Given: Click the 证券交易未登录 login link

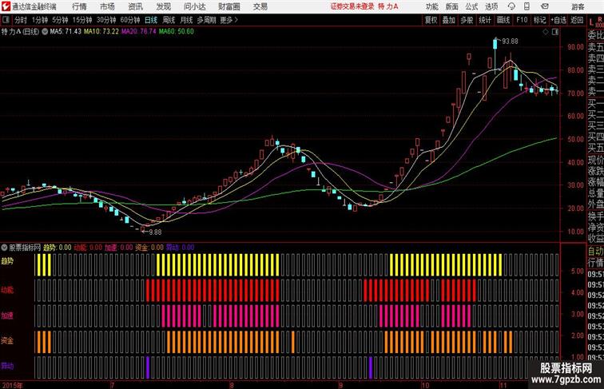Looking at the screenshot, I should point(352,6).
